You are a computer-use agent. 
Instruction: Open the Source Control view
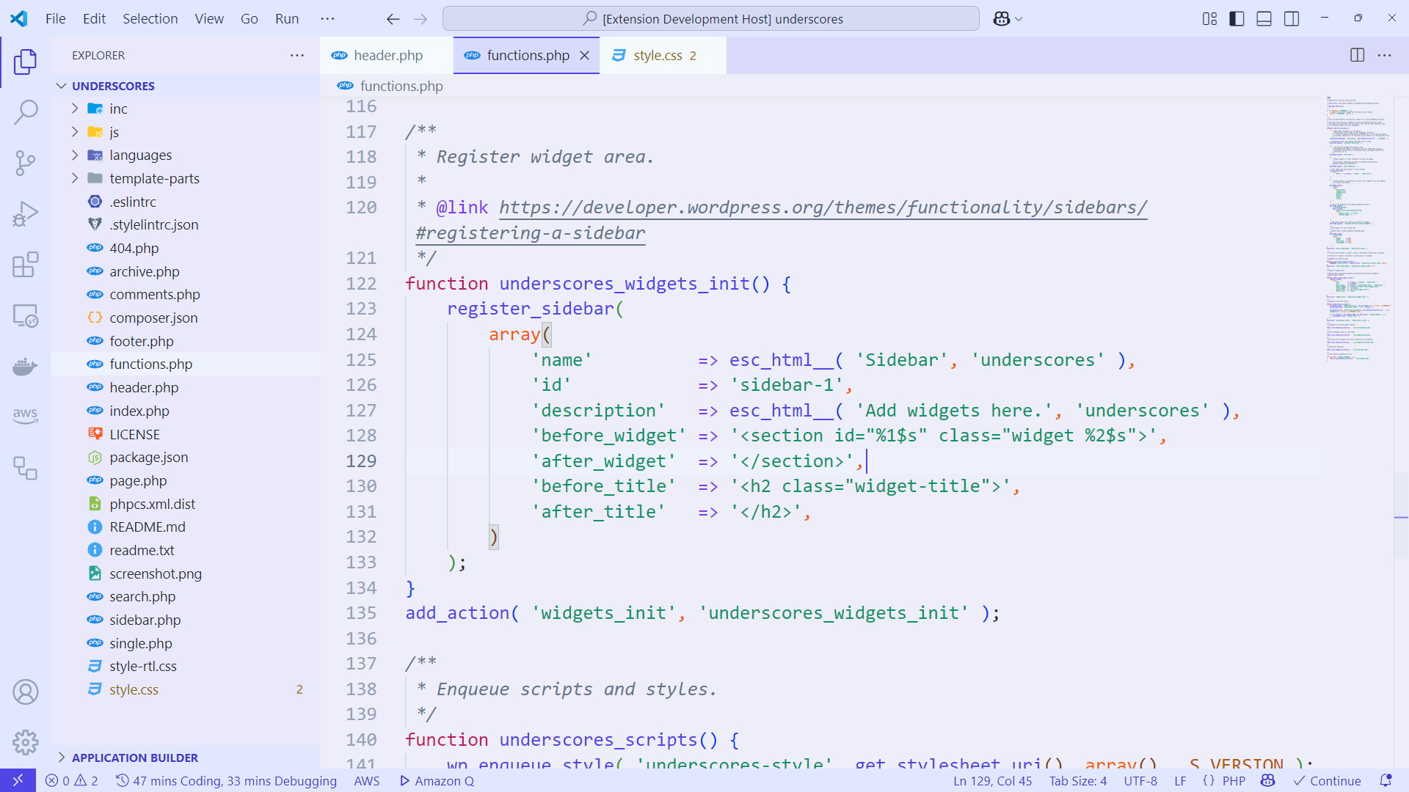point(26,163)
